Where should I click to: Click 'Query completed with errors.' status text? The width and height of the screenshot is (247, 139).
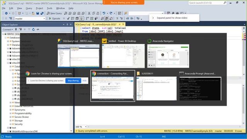(x=93, y=131)
